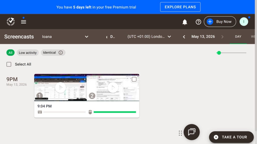
Task: Tick the 9:04 PM screencast checkbox
Action: (x=134, y=79)
